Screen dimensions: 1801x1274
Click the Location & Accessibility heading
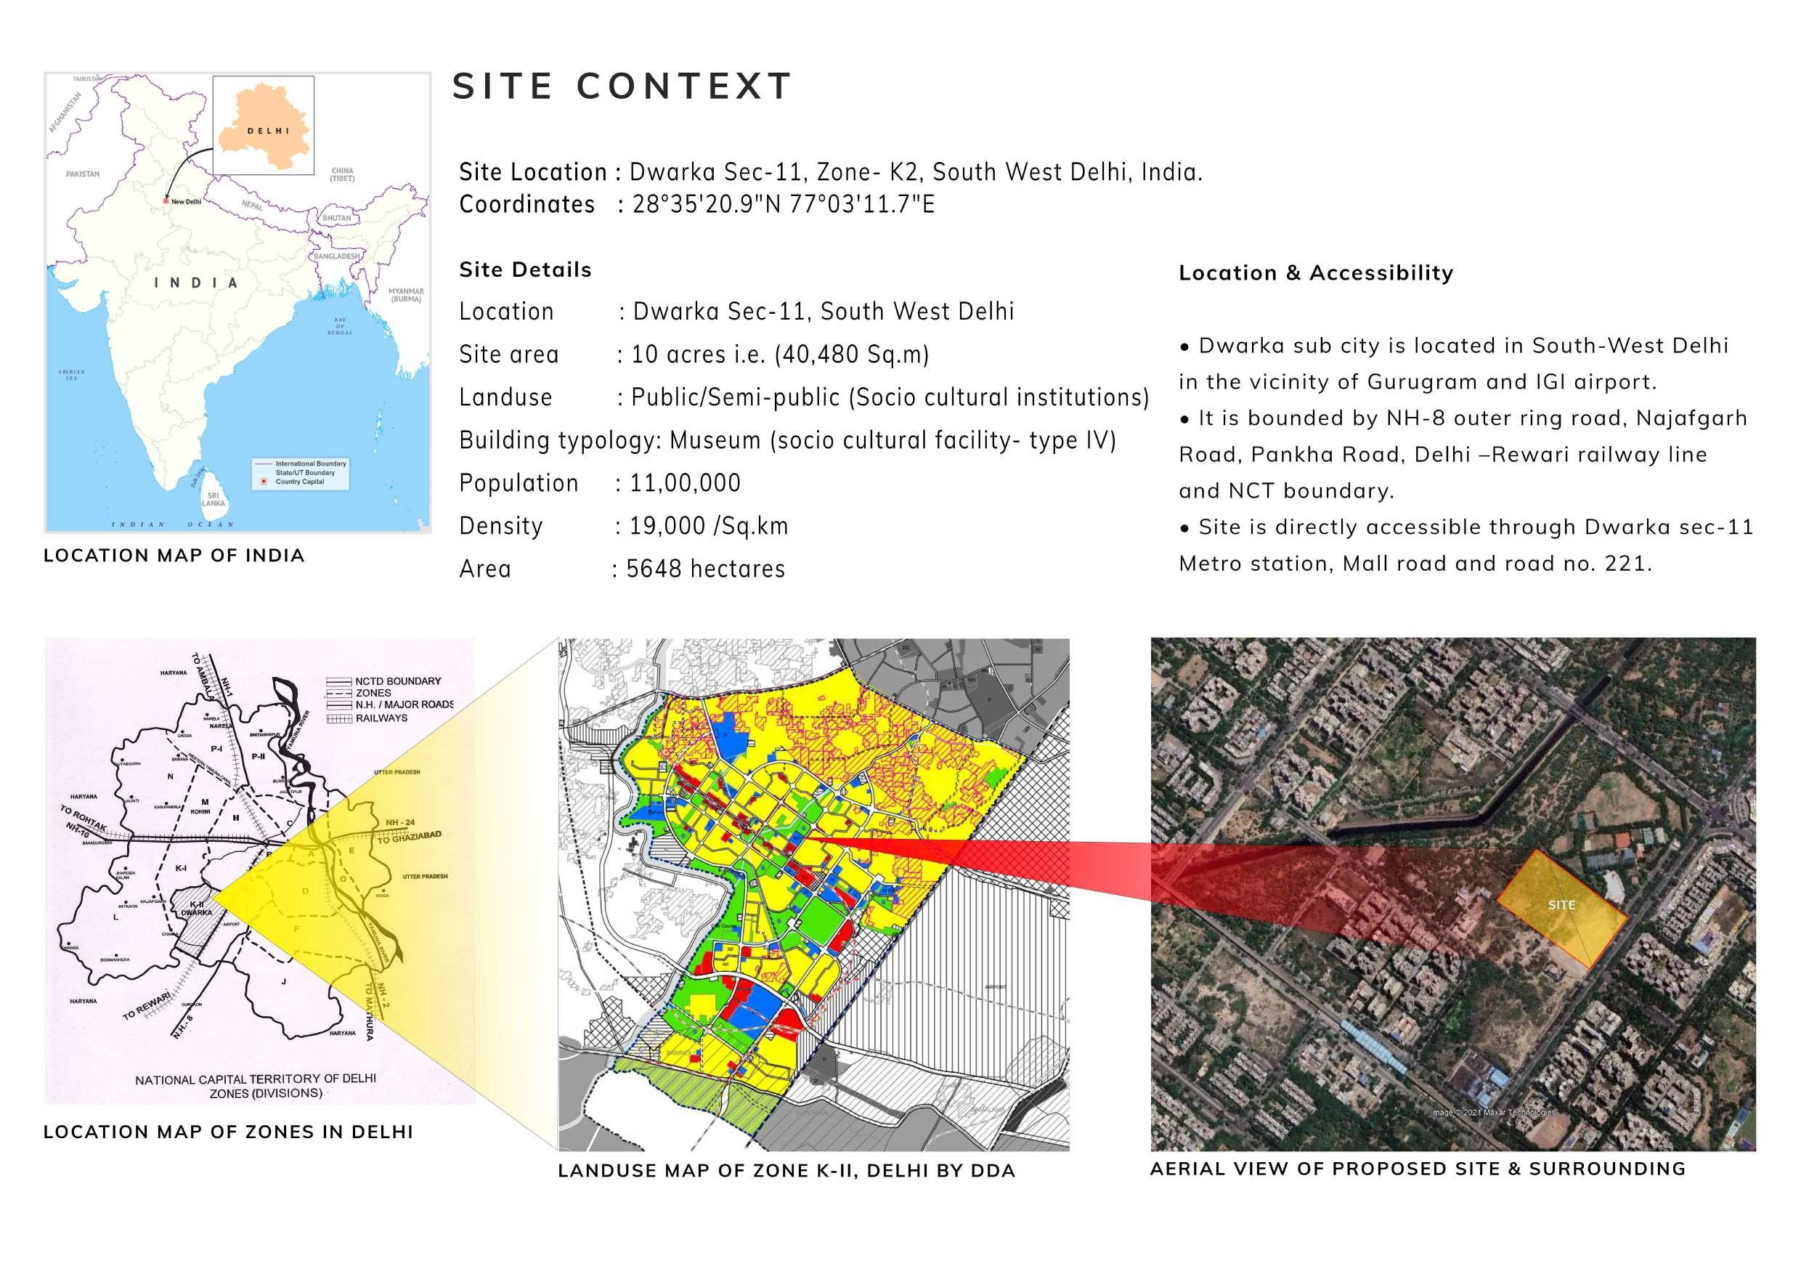coord(1315,273)
